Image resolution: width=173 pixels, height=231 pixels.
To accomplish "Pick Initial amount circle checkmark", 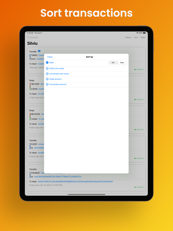I will (47, 79).
